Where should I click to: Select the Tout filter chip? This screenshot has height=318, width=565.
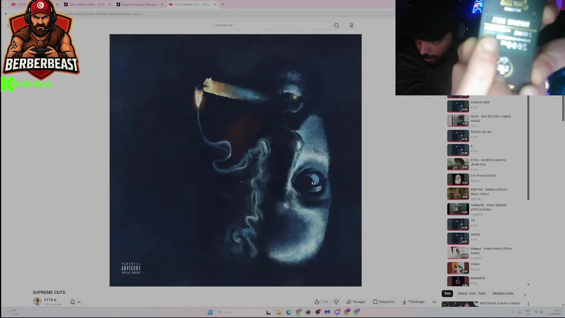pyautogui.click(x=447, y=294)
